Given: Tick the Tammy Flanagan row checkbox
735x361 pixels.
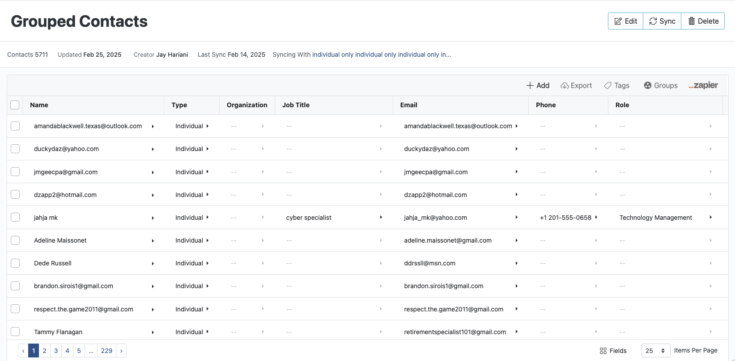Looking at the screenshot, I should (x=15, y=332).
